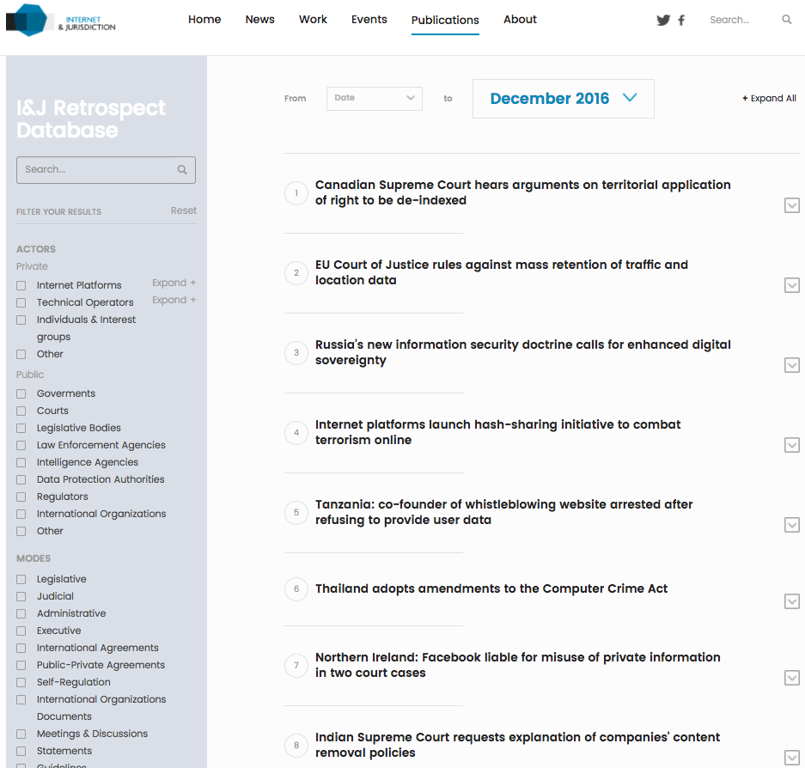Expand the Thailand Computer Crime Act entry arrow
This screenshot has height=768, width=805.
coord(791,601)
